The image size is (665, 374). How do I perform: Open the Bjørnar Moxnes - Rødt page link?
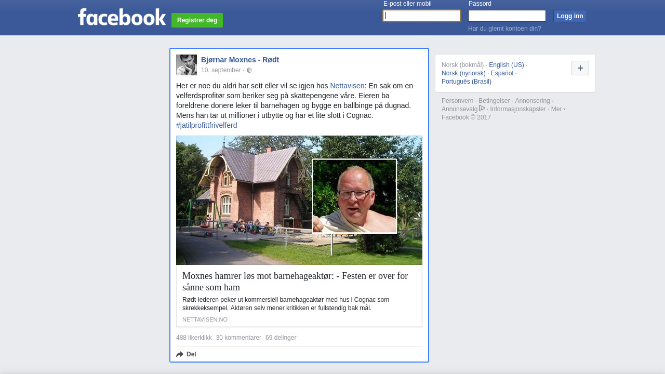[x=240, y=60]
